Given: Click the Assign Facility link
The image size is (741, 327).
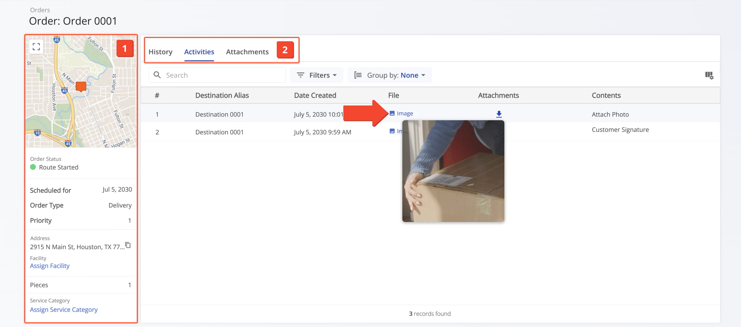Looking at the screenshot, I should coord(50,266).
